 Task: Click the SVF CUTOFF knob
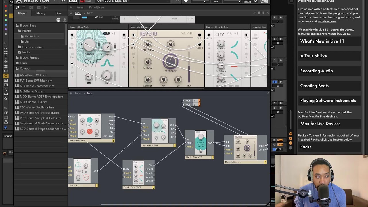[x=90, y=44]
